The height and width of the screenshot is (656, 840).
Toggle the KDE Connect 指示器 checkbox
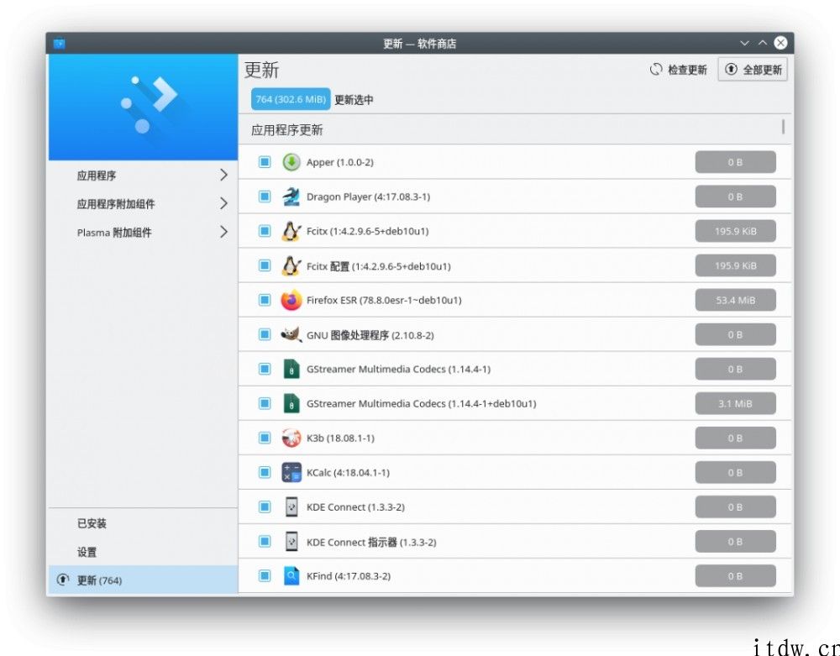coord(265,542)
